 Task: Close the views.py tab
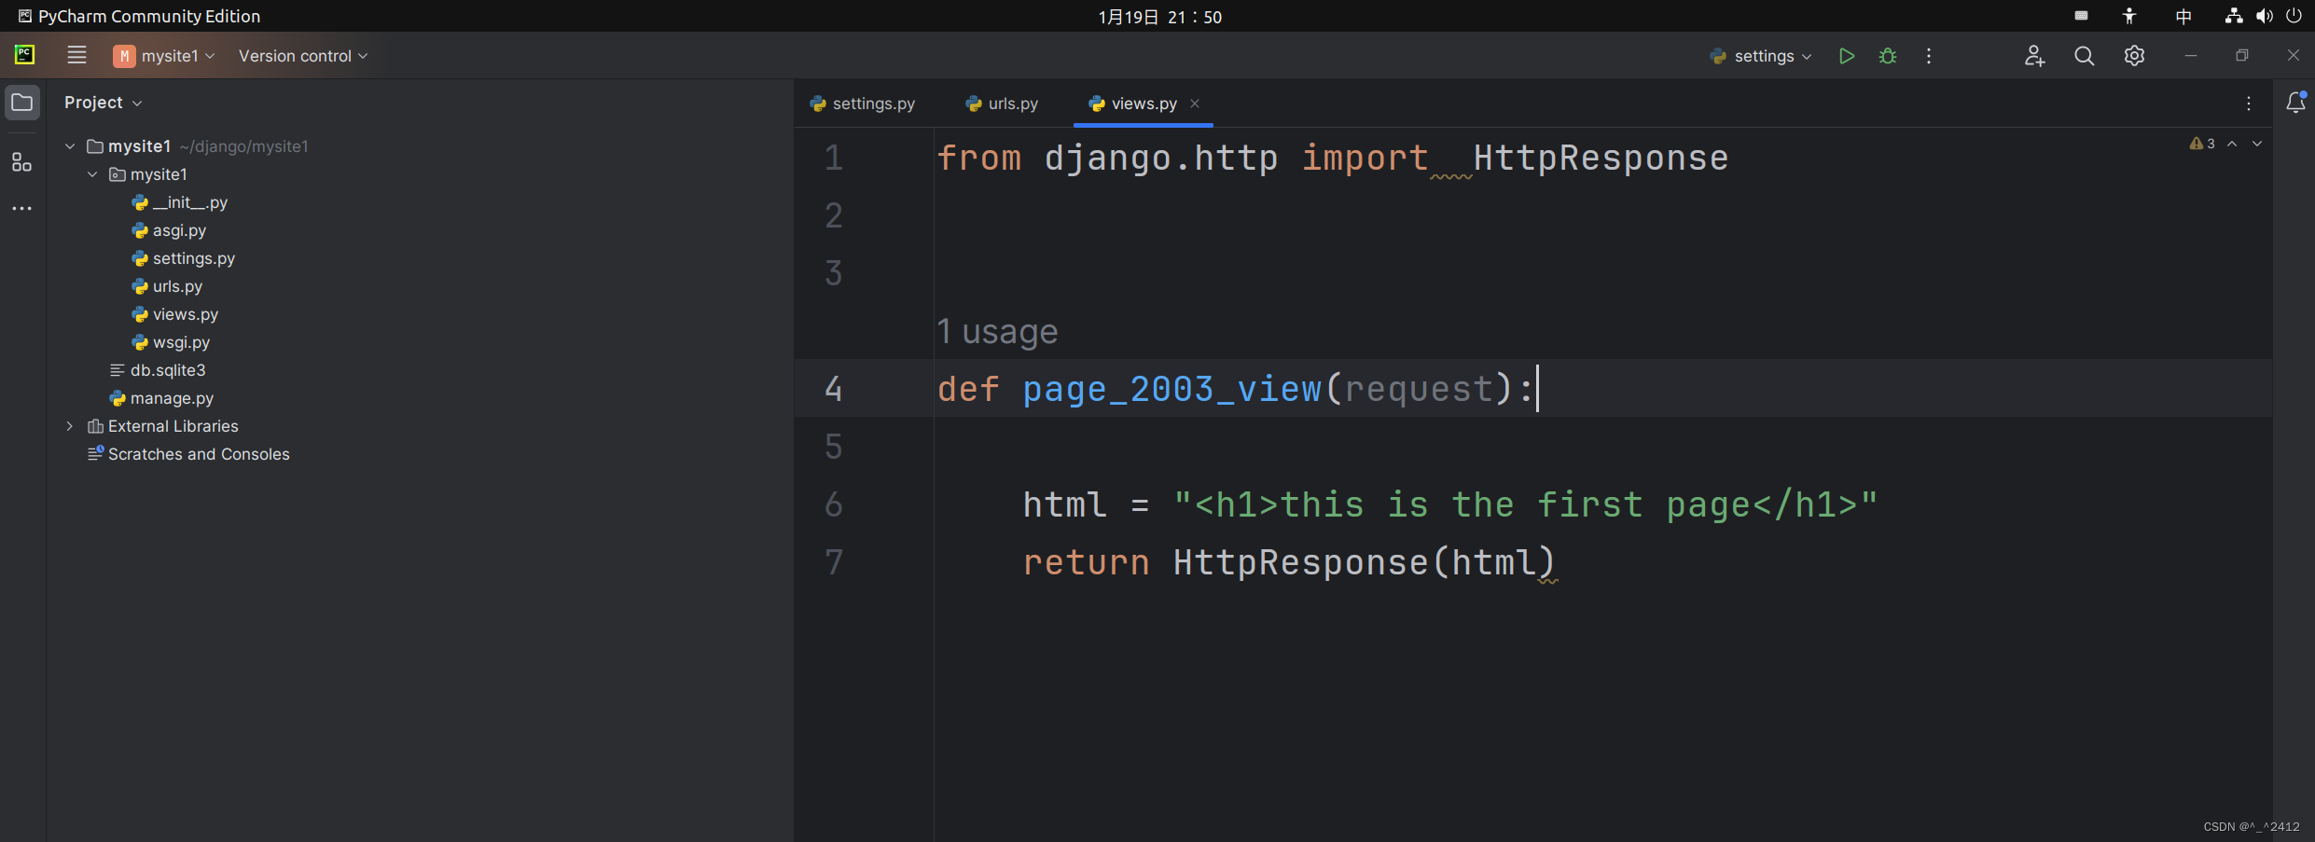[1195, 104]
